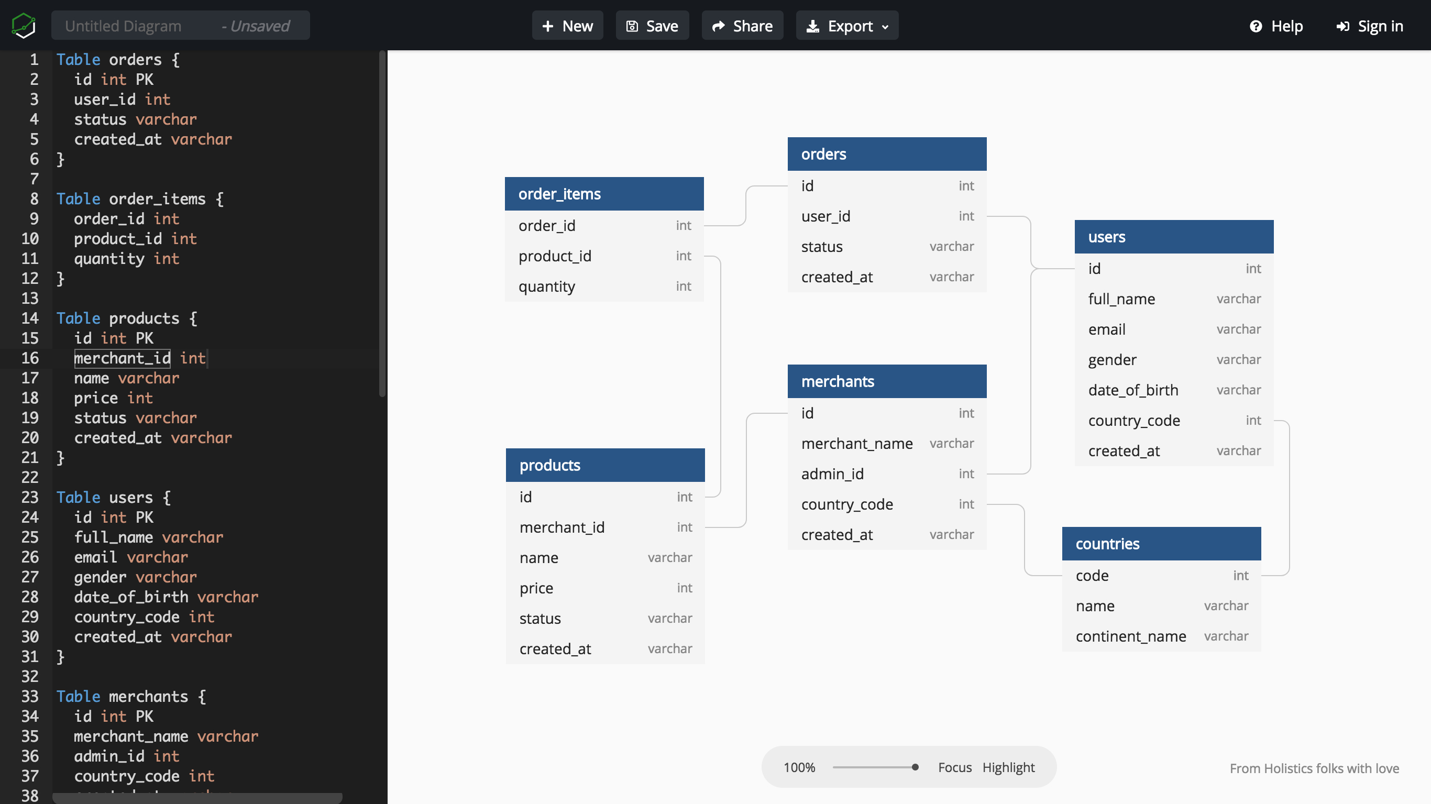Screen dimensions: 1431x804
Task: Expand the orders table in diagram
Action: [886, 153]
